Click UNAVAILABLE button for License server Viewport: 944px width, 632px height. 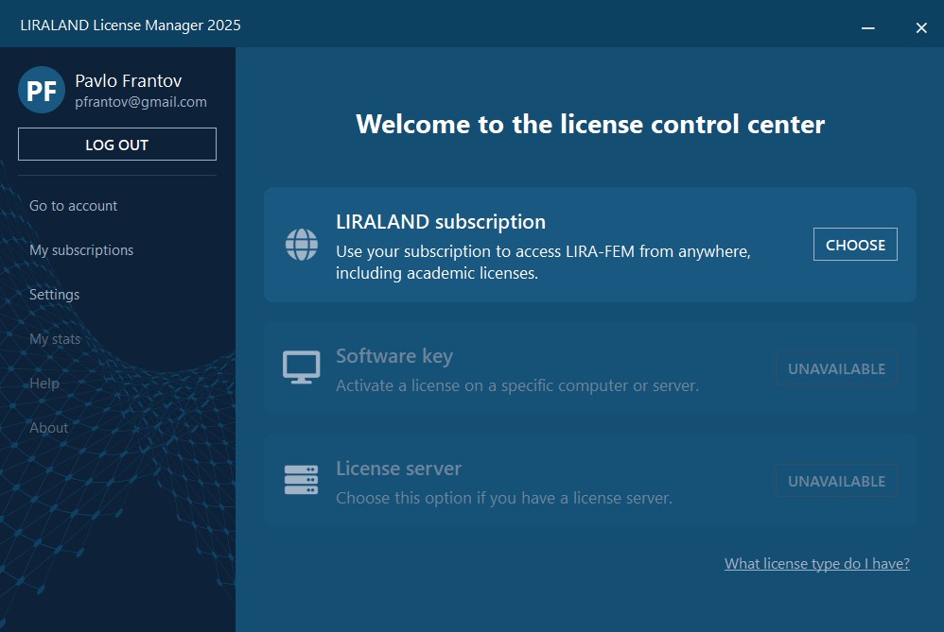point(836,481)
